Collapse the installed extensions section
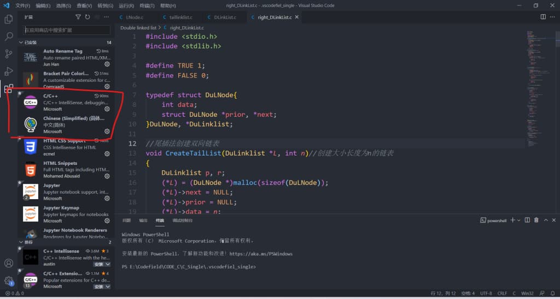 pyautogui.click(x=21, y=43)
